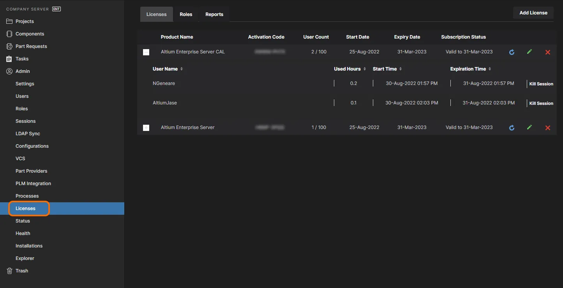
Task: Click the ENT badge beside Company Server
Action: click(56, 9)
